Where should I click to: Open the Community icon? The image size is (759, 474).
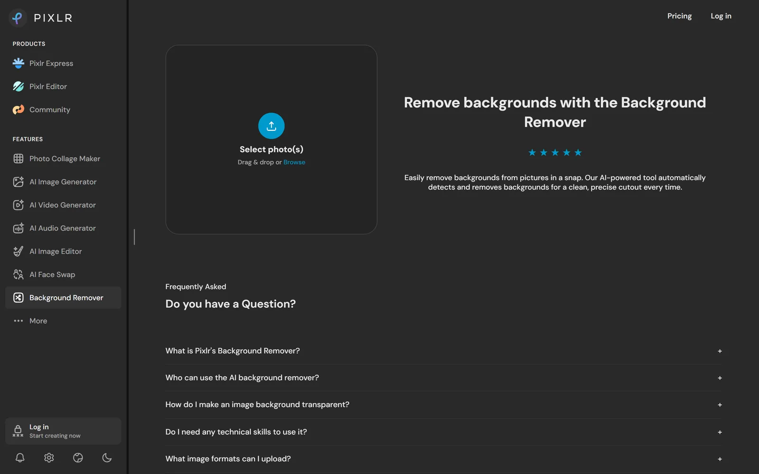coord(19,109)
